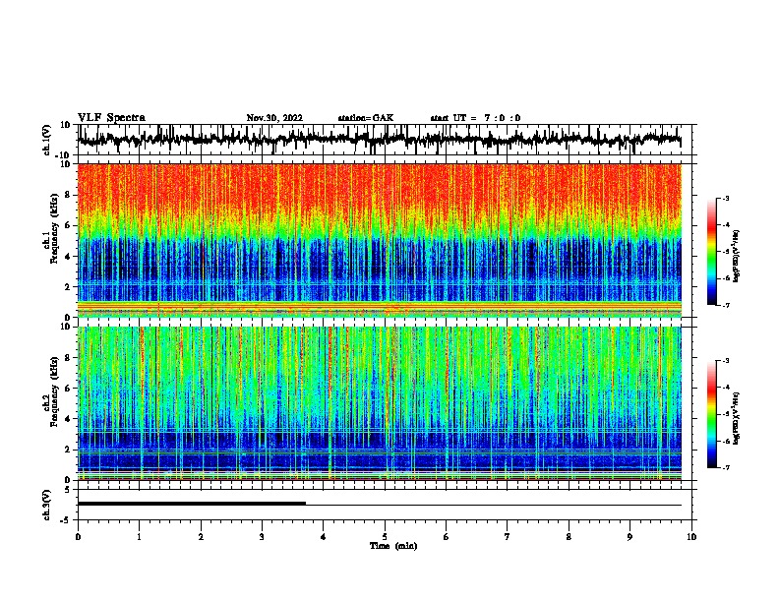Image resolution: width=779 pixels, height=602 pixels.
Task: Click the '8' tick on the time axis
Action: click(569, 537)
